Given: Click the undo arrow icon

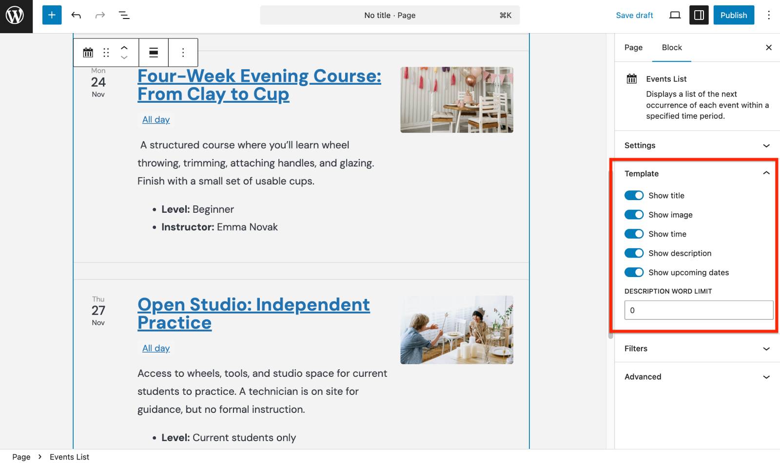Looking at the screenshot, I should pyautogui.click(x=76, y=15).
